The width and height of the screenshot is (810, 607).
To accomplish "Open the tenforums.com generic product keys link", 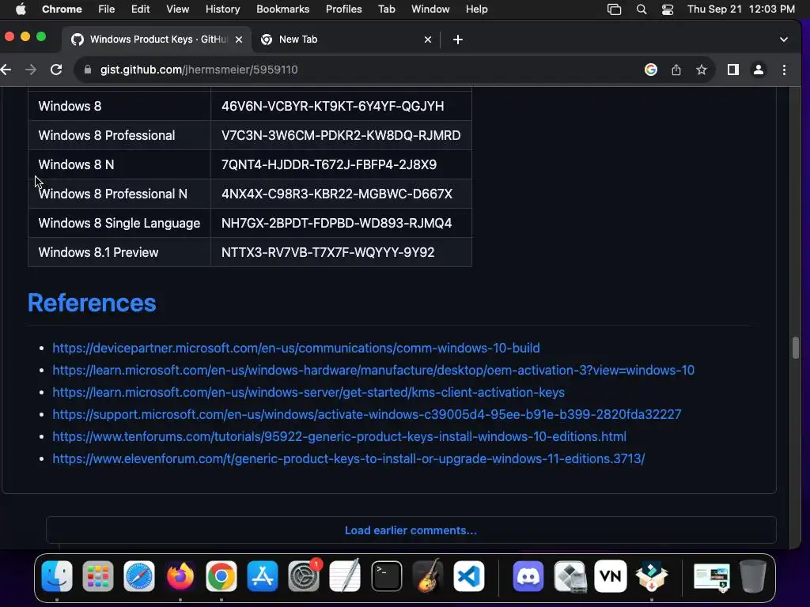I will (339, 436).
